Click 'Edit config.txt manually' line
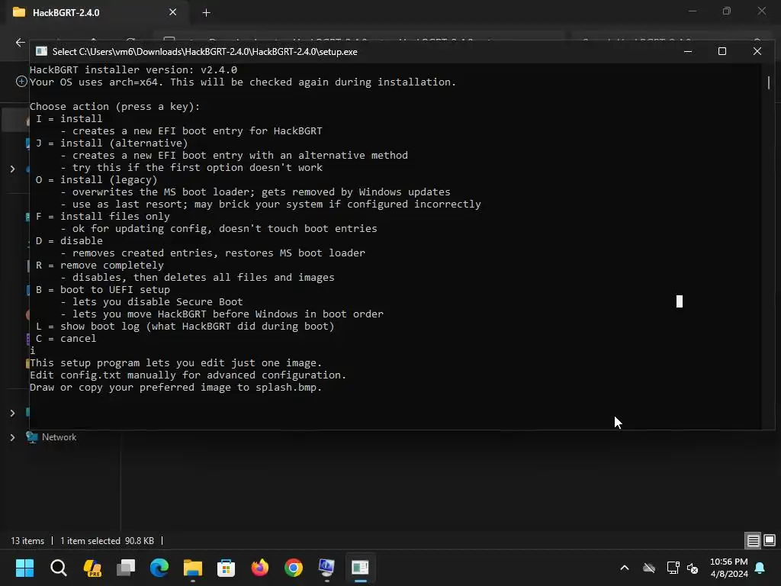The image size is (781, 586). pyautogui.click(x=188, y=375)
